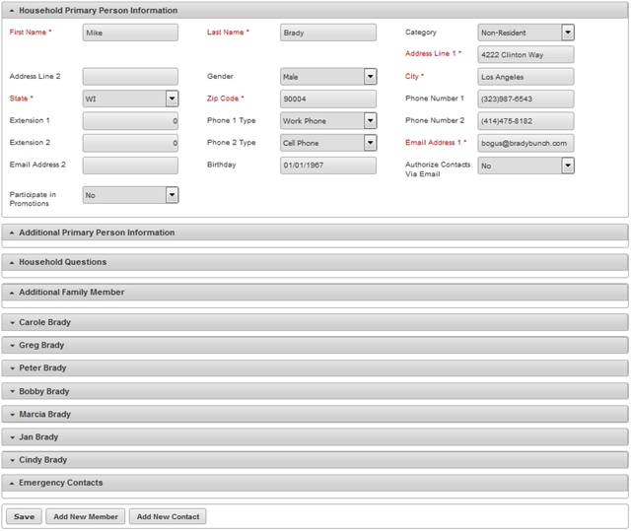631x531 pixels.
Task: Open the Category dropdown
Action: (x=526, y=33)
